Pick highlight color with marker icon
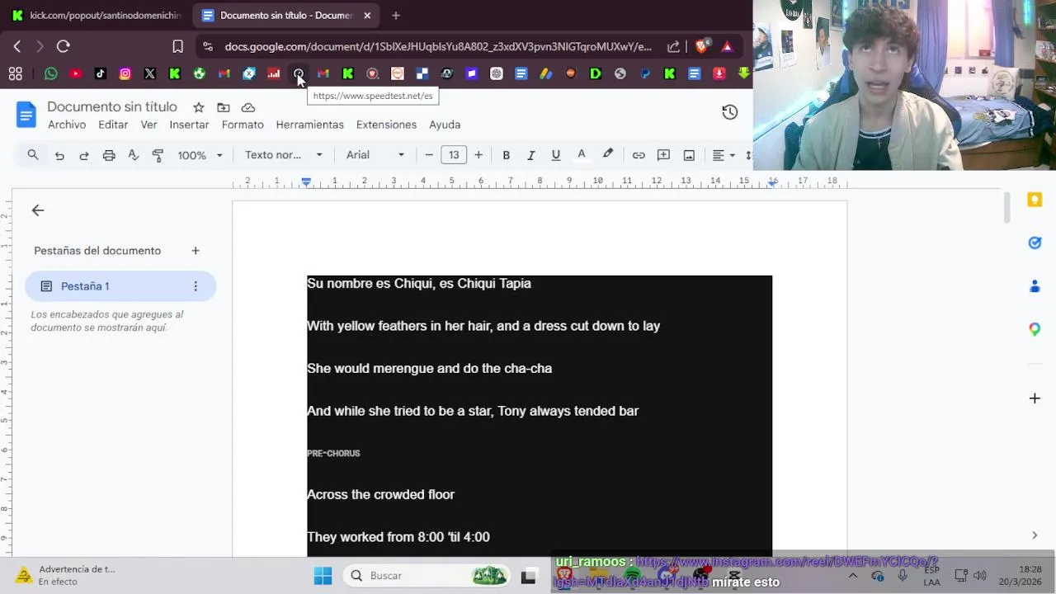Viewport: 1056px width, 594px height. point(608,155)
